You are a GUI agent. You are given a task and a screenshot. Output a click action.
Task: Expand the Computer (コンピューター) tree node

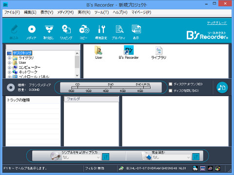[9, 68]
